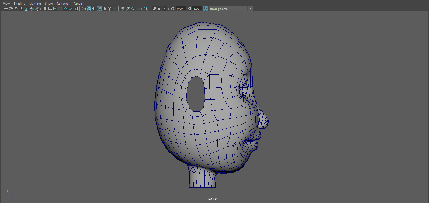Toggle the color management ON button
This screenshot has height=203, width=429.
pyautogui.click(x=206, y=9)
